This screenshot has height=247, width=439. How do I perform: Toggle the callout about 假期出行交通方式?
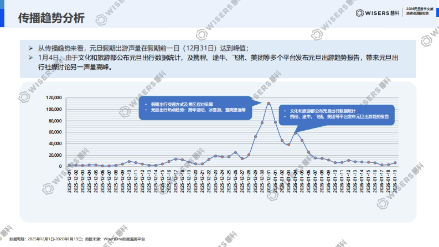pyautogui.click(x=195, y=108)
